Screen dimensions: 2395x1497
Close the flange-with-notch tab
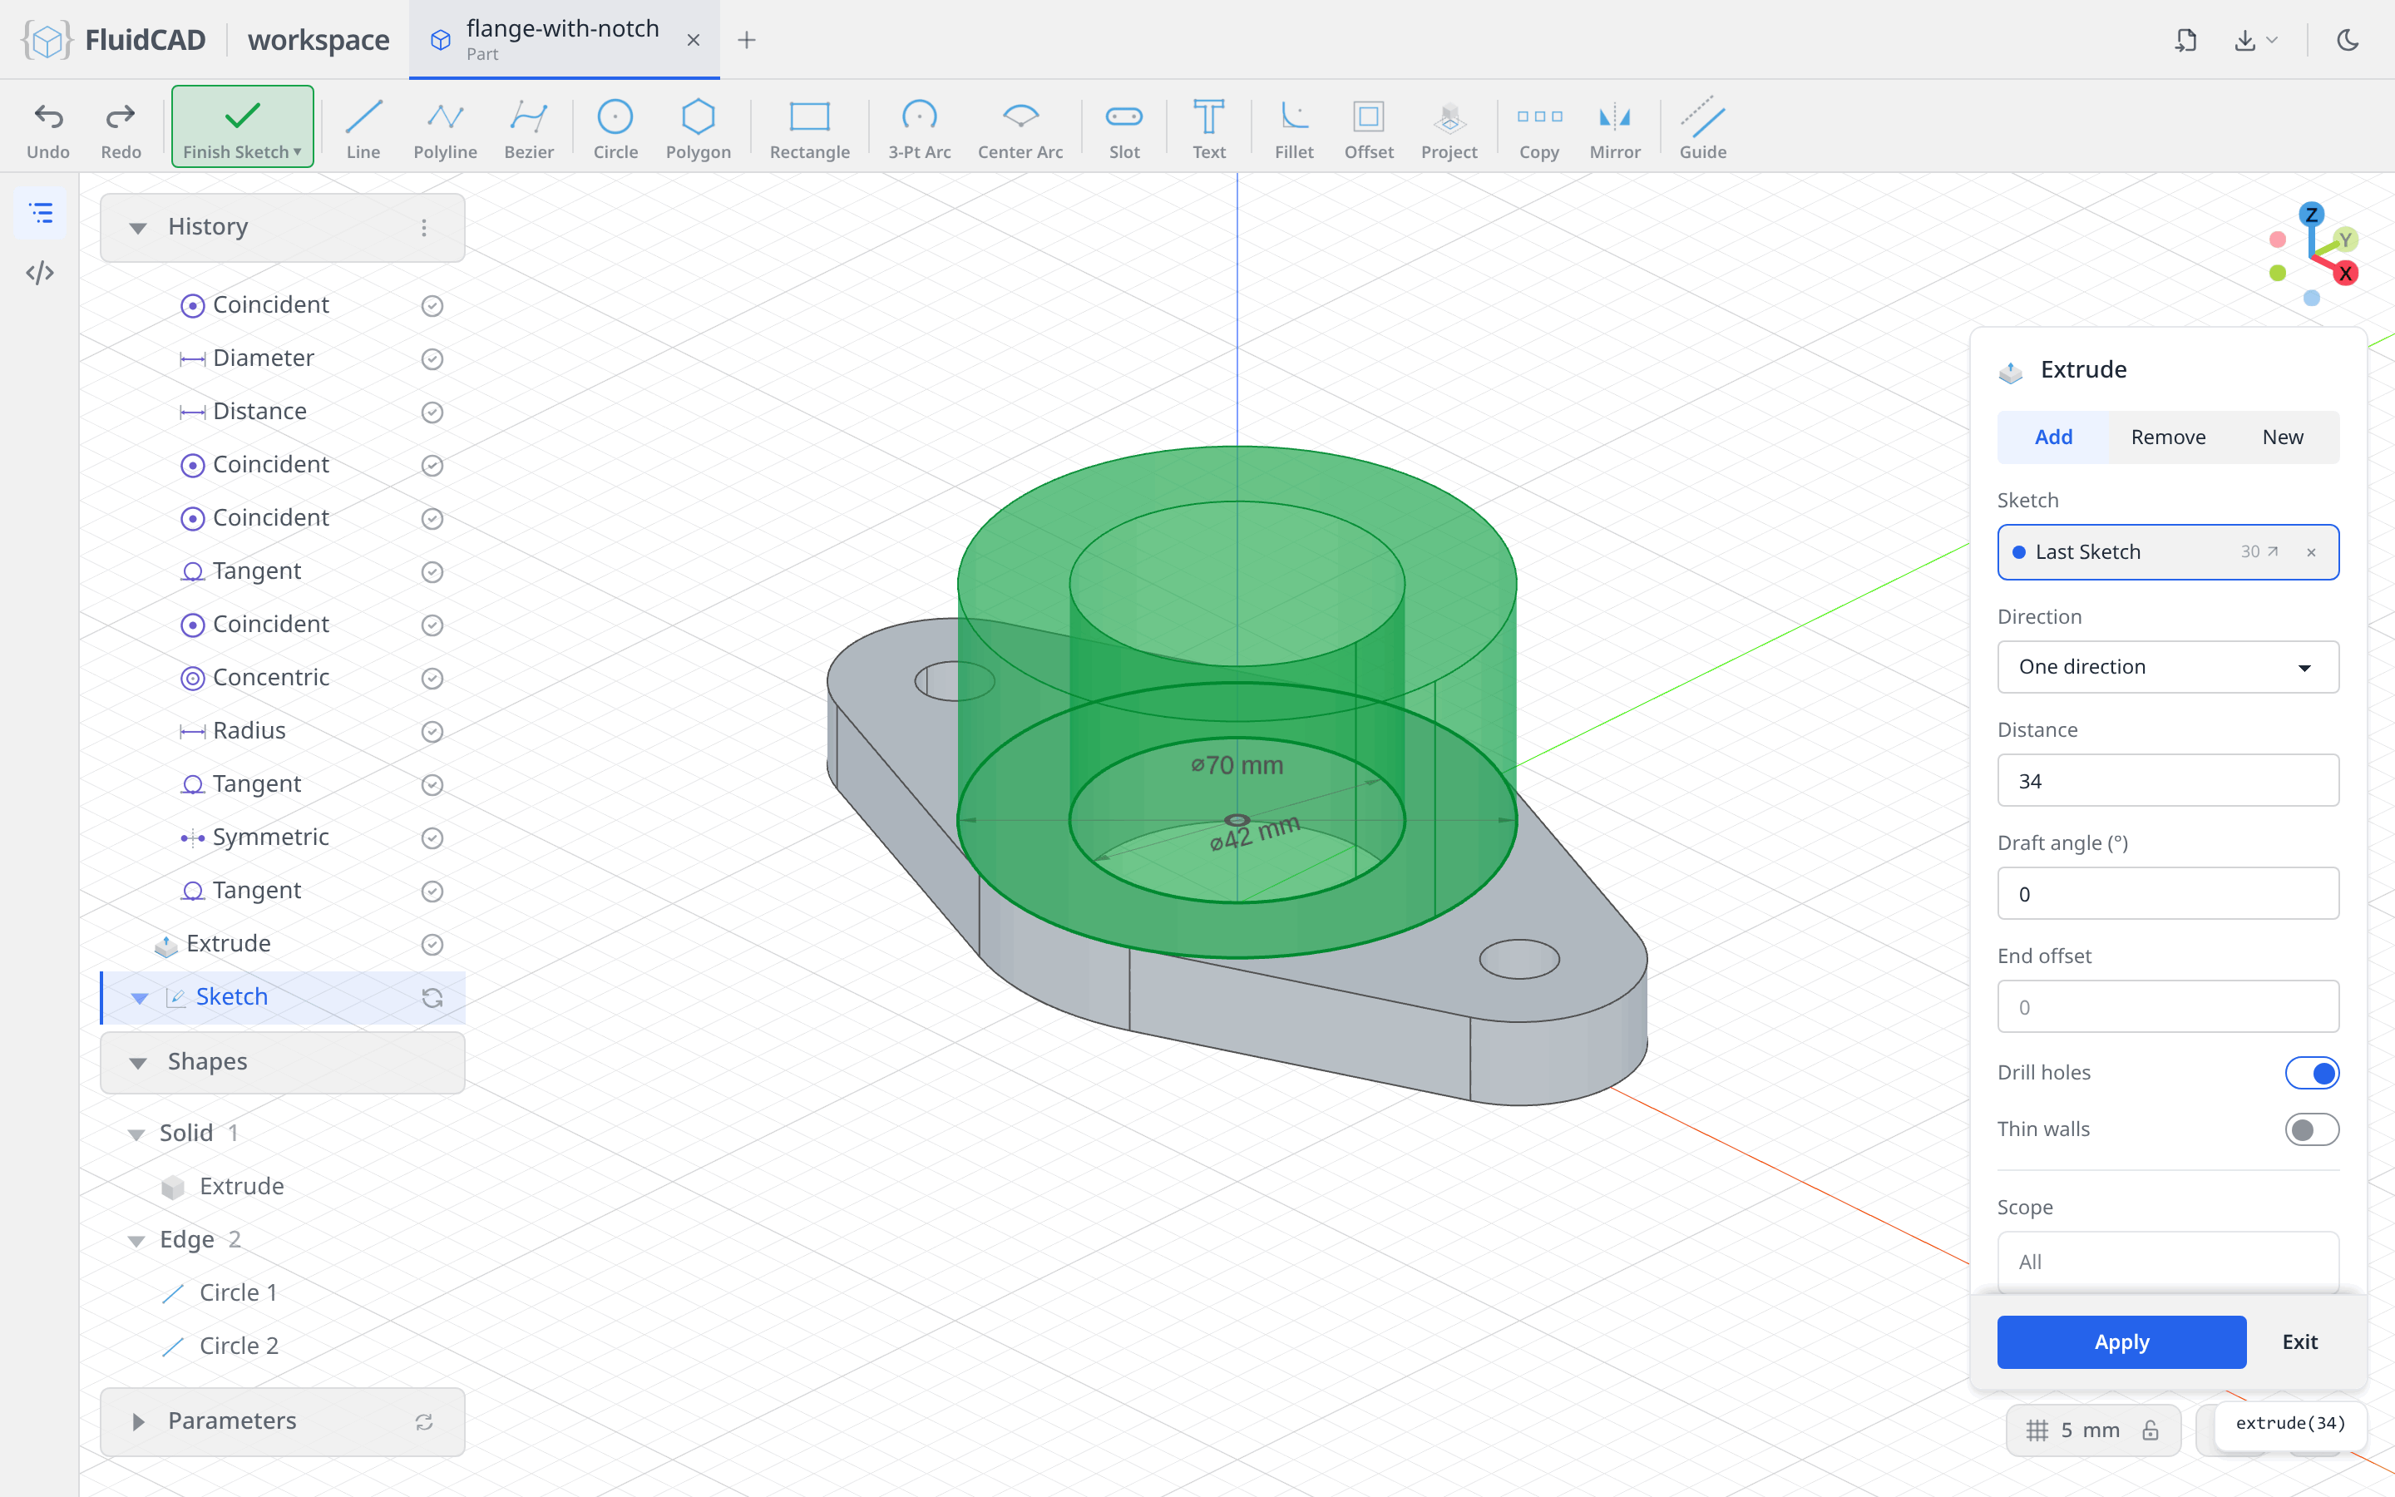point(693,40)
